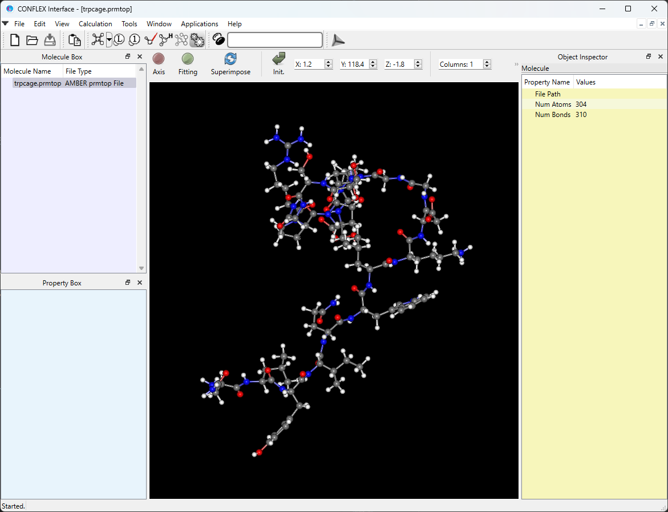Open the display style dropdown arrow

pyautogui.click(x=109, y=40)
